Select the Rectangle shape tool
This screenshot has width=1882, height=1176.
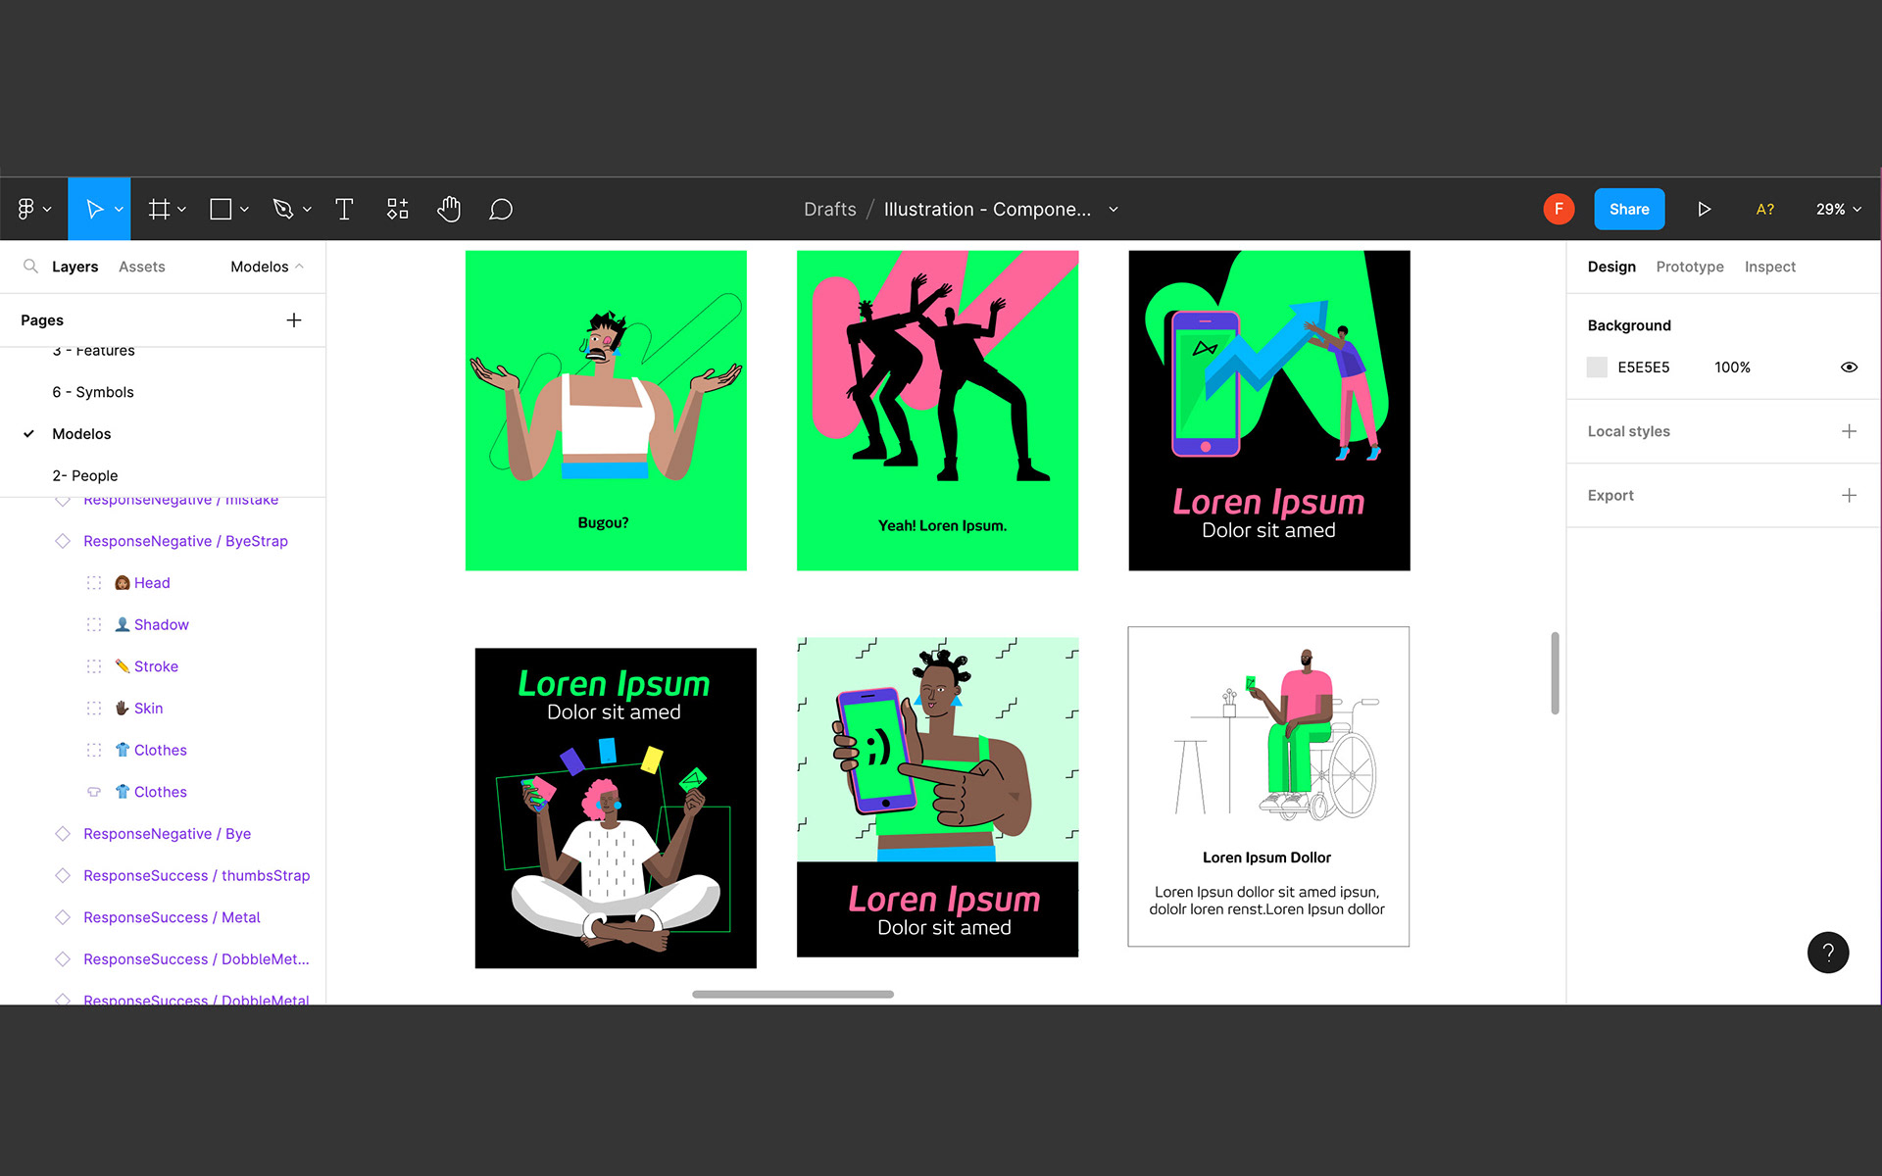[x=221, y=209]
